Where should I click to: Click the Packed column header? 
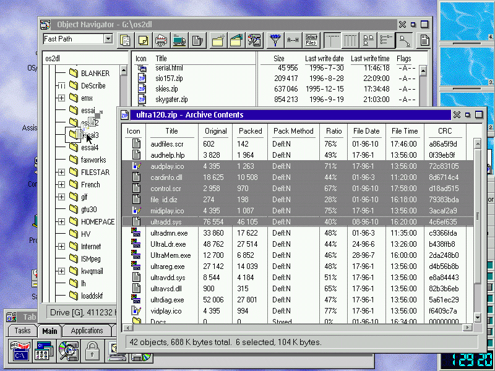pos(250,131)
